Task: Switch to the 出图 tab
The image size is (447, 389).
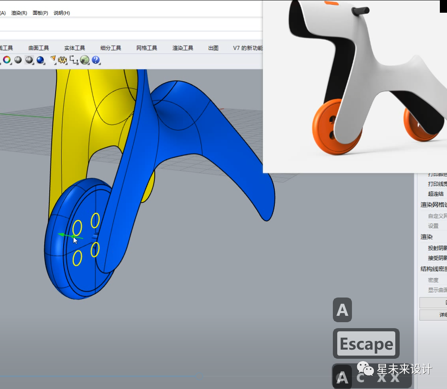Action: (213, 48)
